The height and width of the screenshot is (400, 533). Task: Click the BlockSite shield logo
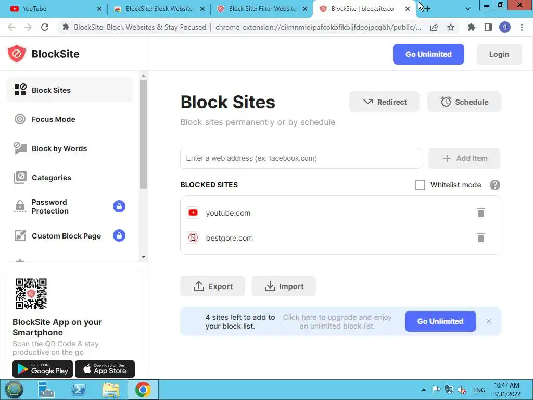(x=16, y=54)
